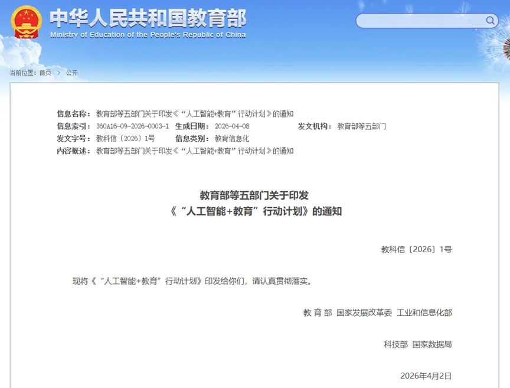The image size is (510, 388).
Task: Click the signatory 教 育 部
Action: (318, 313)
